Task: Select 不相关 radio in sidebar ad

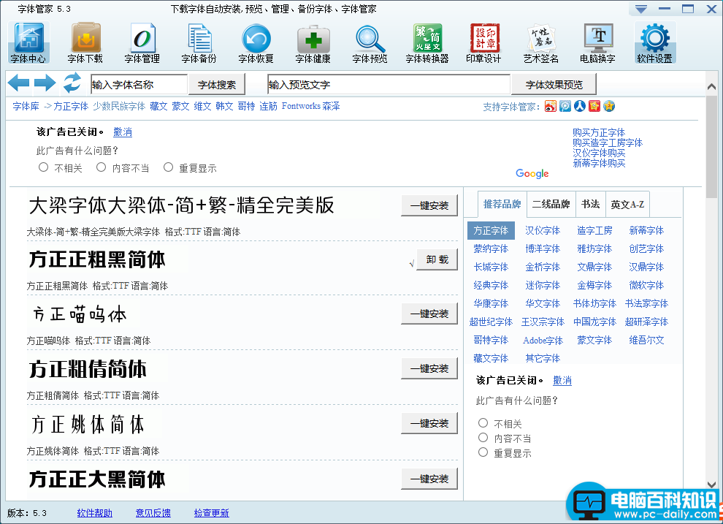Action: coord(483,422)
